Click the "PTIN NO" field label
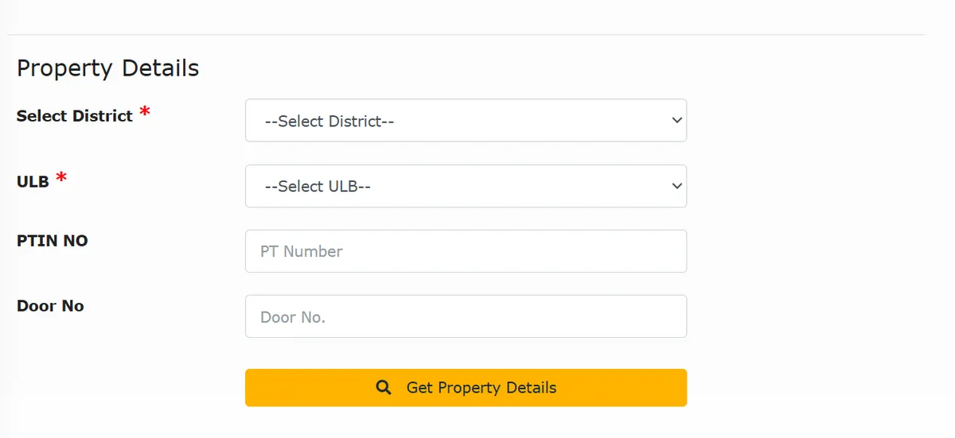The height and width of the screenshot is (438, 955). pyautogui.click(x=53, y=240)
